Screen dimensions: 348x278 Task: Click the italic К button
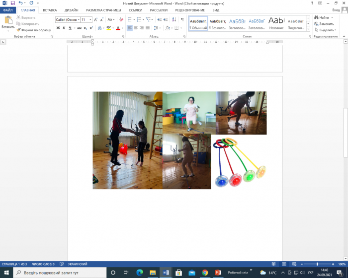tap(64, 28)
